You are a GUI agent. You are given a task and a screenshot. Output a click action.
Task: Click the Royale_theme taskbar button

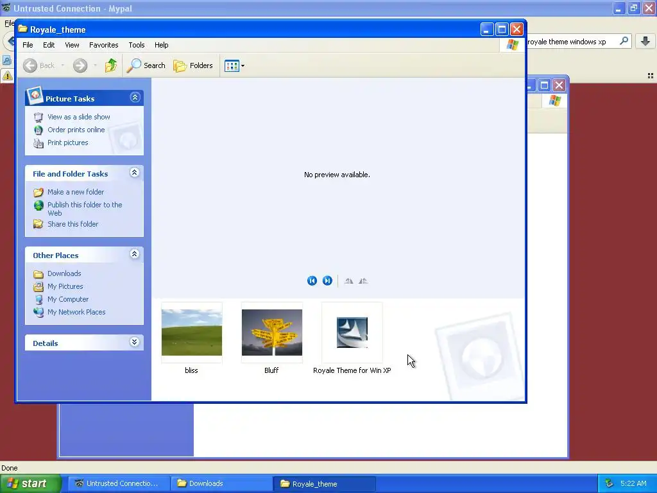pos(325,484)
